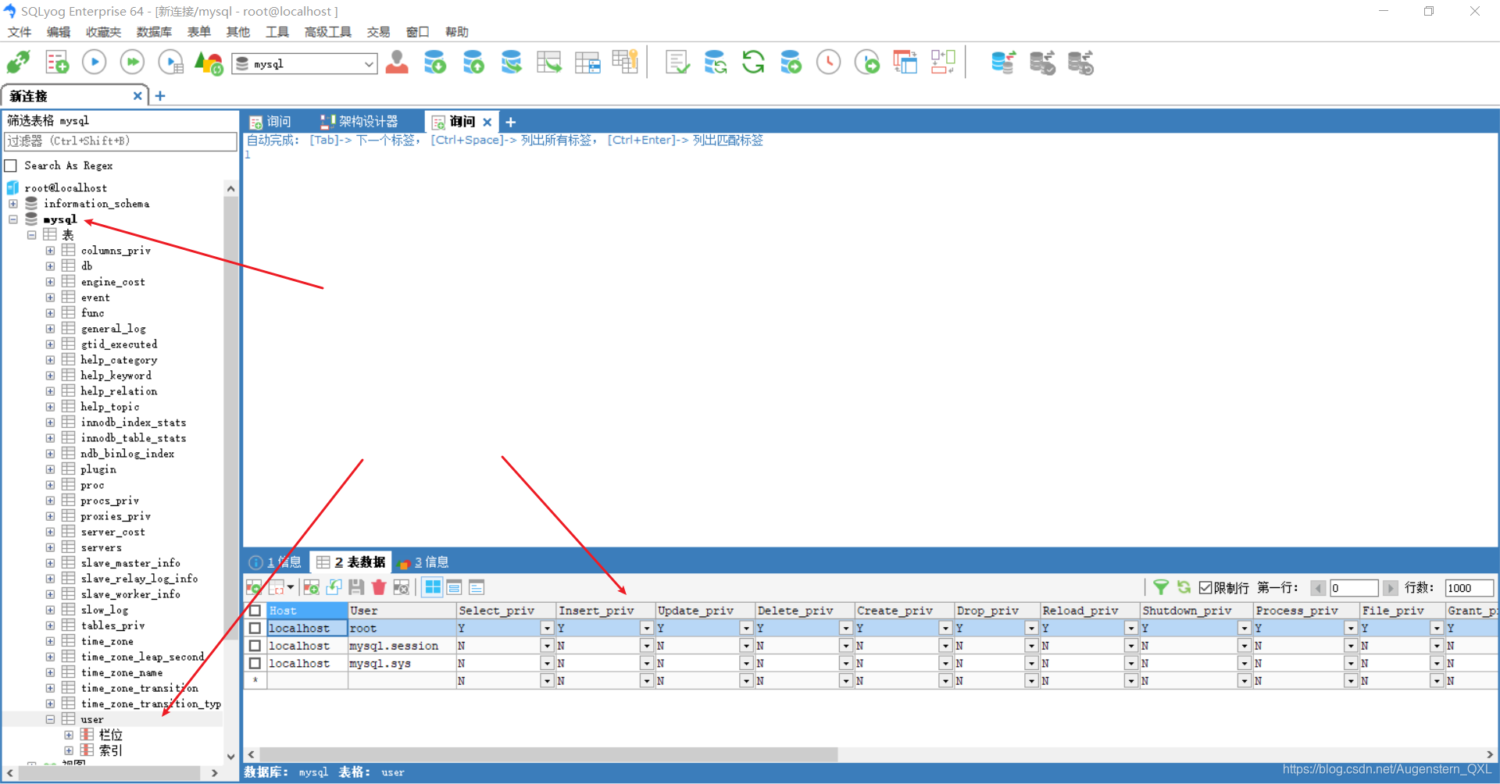Image resolution: width=1500 pixels, height=784 pixels.
Task: Collapse the mysql database node
Action: pos(13,219)
